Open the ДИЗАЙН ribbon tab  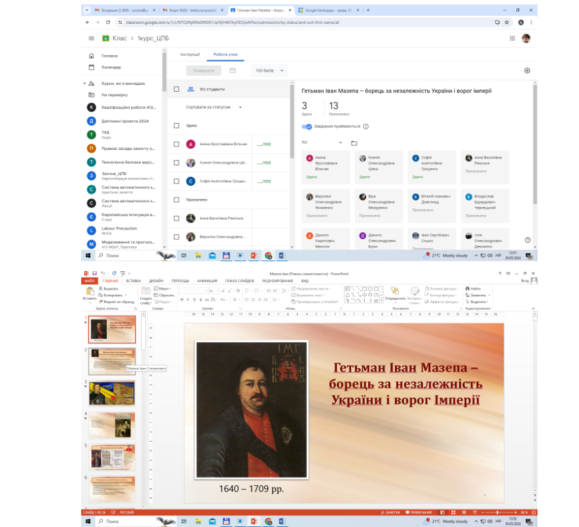(156, 281)
